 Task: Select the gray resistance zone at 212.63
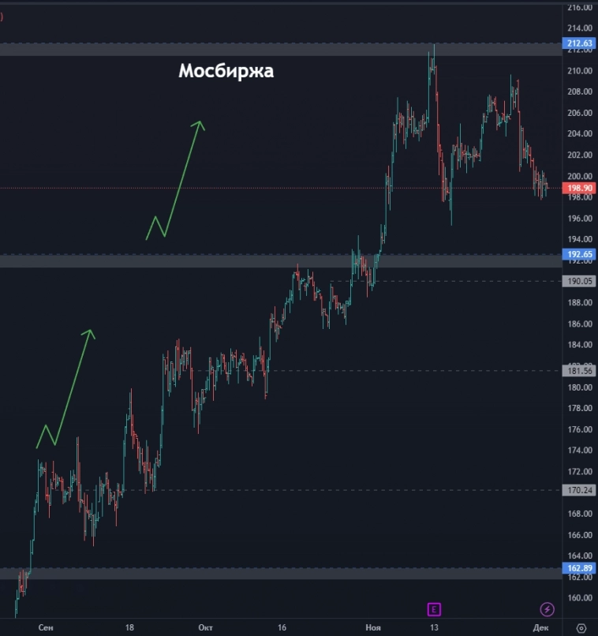tap(281, 49)
